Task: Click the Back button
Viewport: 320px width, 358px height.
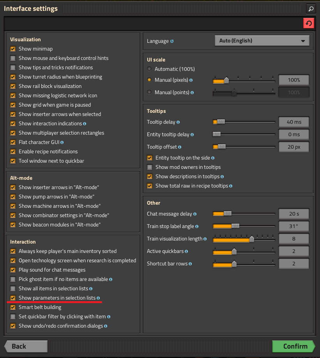Action: click(x=26, y=346)
